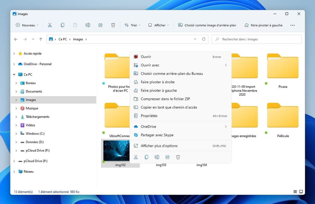Open the Nouveau dropdown
Screen dimensions: 315x204
click(x=27, y=25)
